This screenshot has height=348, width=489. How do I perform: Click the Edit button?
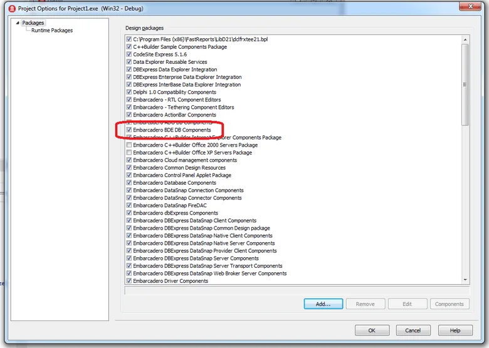pyautogui.click(x=407, y=304)
